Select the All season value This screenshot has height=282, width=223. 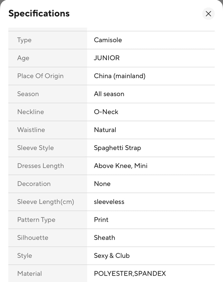pos(109,94)
